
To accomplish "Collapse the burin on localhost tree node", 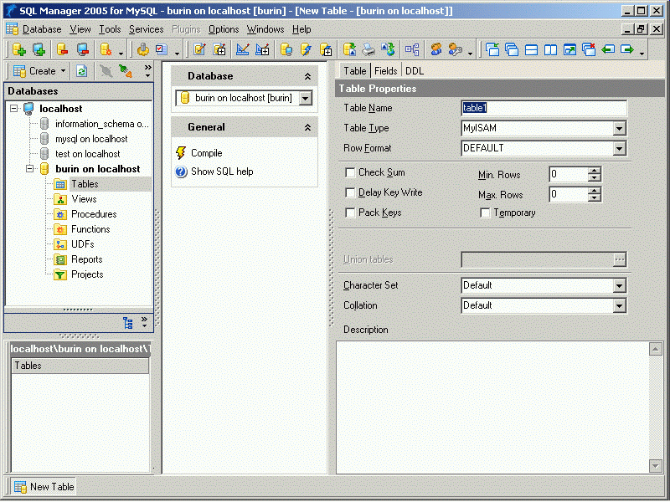I will coord(29,169).
